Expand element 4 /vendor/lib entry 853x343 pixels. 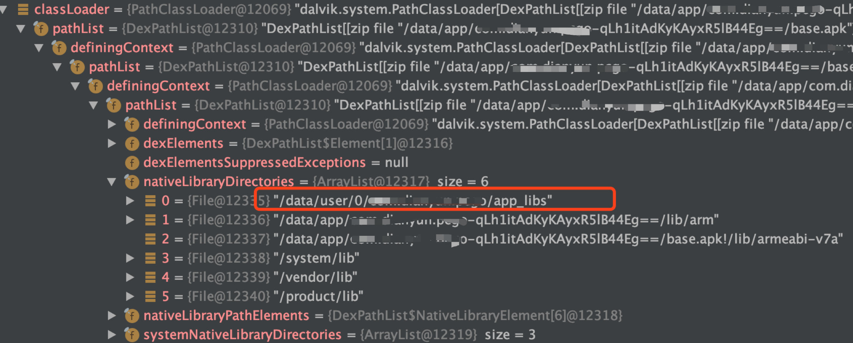point(130,278)
